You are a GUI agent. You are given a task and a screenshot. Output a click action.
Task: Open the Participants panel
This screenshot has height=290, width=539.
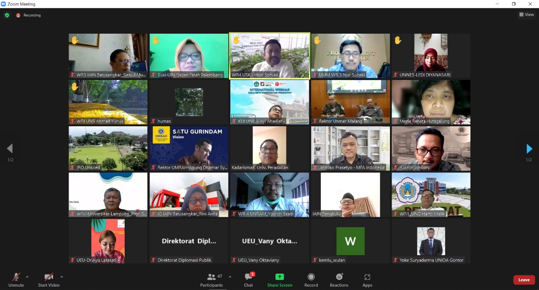pyautogui.click(x=212, y=280)
